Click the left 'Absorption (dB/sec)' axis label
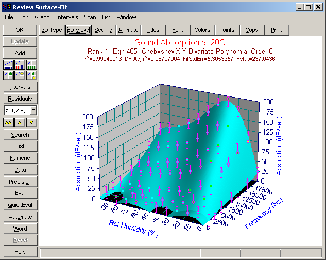 point(78,161)
